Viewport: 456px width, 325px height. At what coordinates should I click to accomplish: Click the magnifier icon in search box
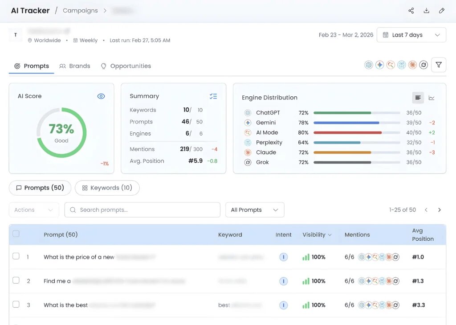(73, 210)
